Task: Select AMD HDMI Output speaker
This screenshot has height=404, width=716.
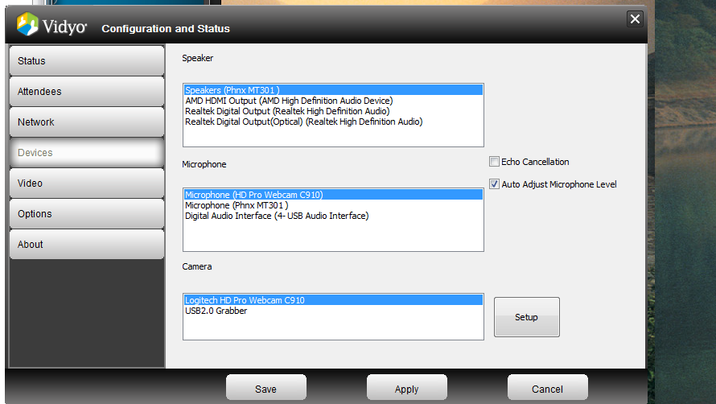Action: [289, 101]
